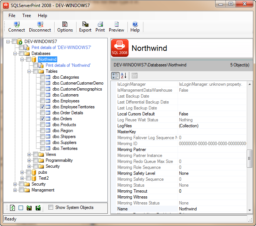Click the dbo.Categories table icon
This screenshot has height=226, width=256.
48,77
